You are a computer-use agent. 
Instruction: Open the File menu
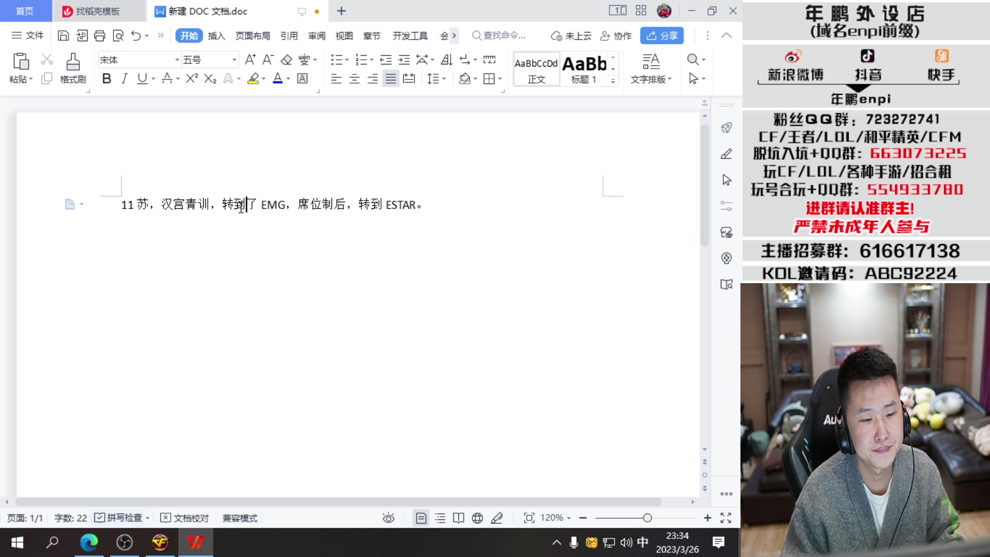(28, 36)
